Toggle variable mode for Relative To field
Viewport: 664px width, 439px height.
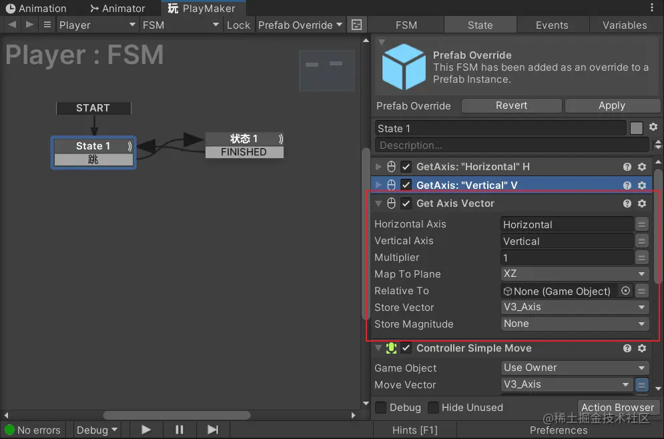(641, 291)
